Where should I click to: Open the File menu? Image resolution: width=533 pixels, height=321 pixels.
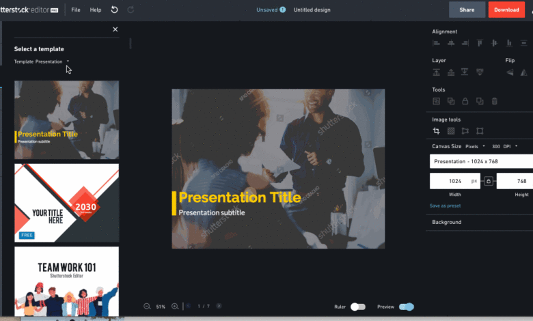[x=76, y=10]
